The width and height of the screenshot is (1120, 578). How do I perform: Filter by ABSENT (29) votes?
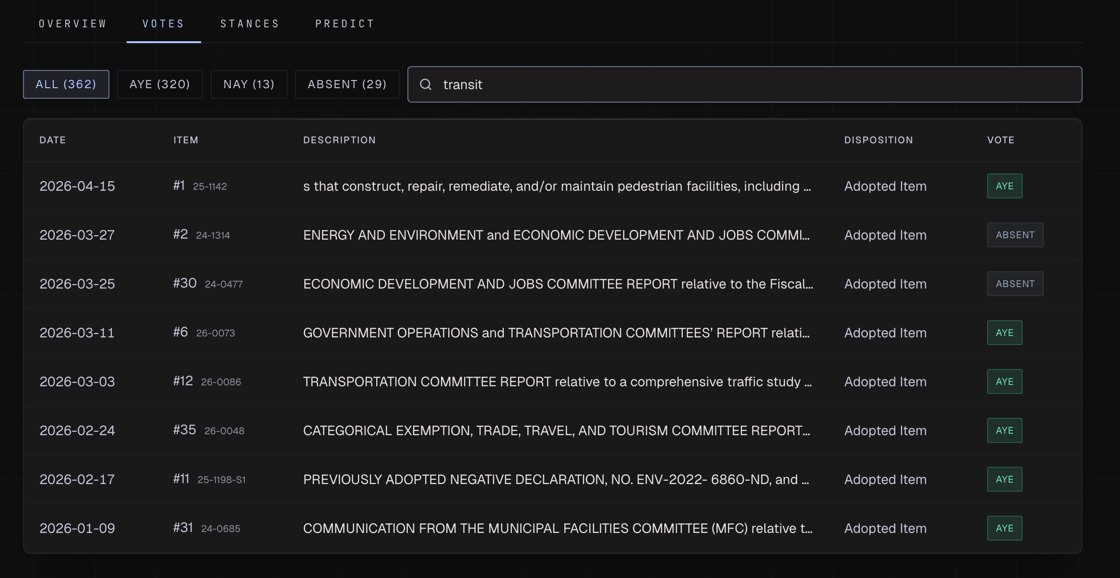tap(347, 84)
